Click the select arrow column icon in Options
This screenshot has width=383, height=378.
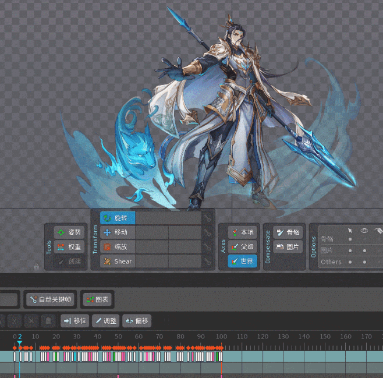tap(350, 231)
